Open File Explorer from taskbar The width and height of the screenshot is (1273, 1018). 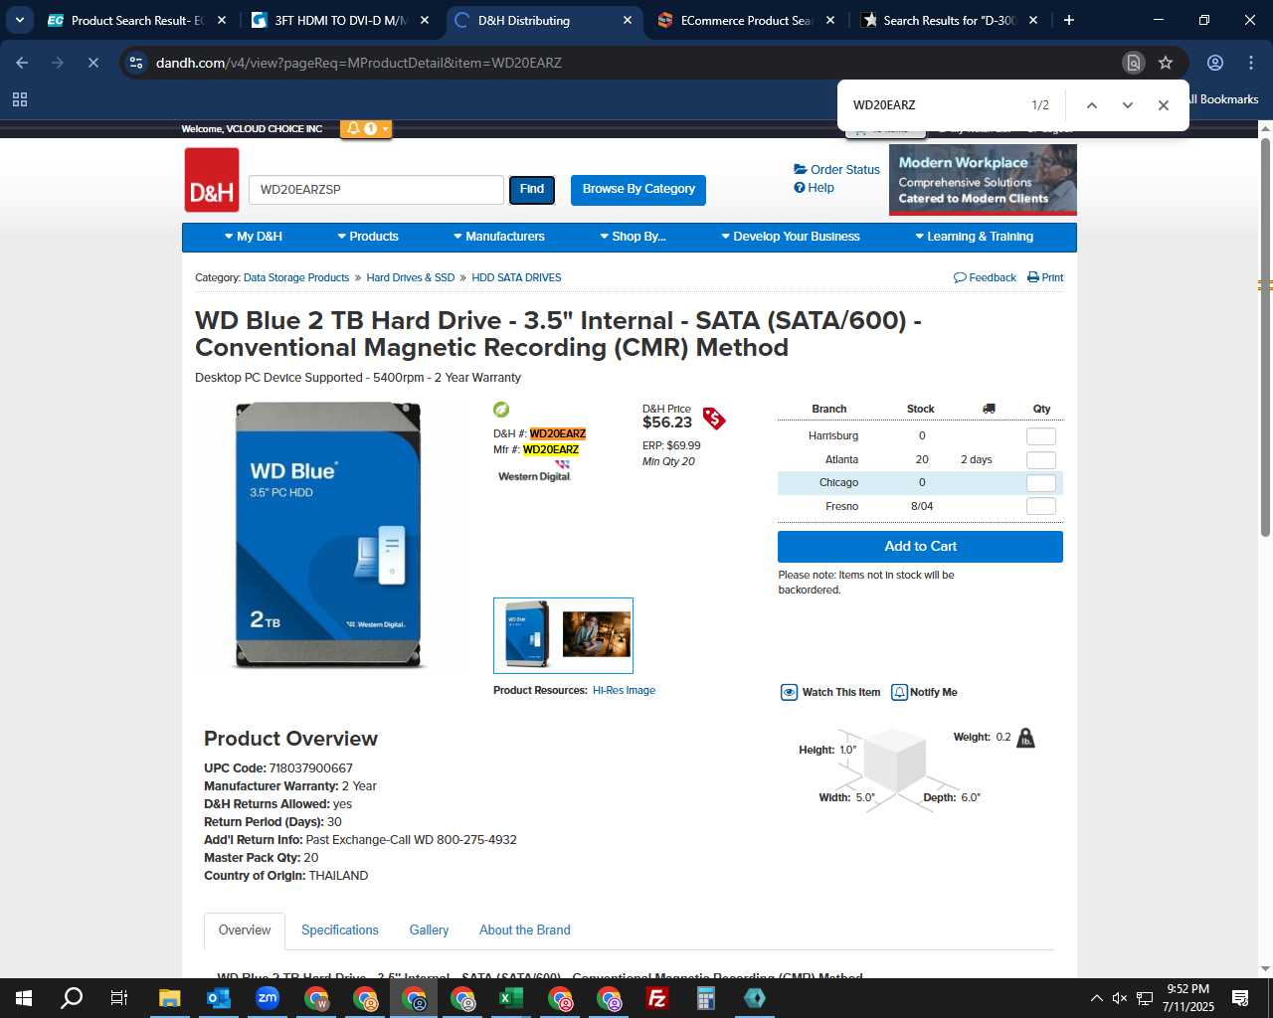click(x=169, y=998)
